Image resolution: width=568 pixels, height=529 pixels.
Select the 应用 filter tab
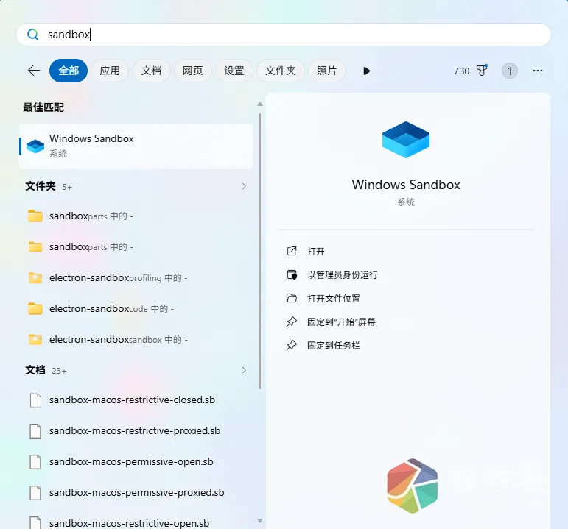click(110, 71)
